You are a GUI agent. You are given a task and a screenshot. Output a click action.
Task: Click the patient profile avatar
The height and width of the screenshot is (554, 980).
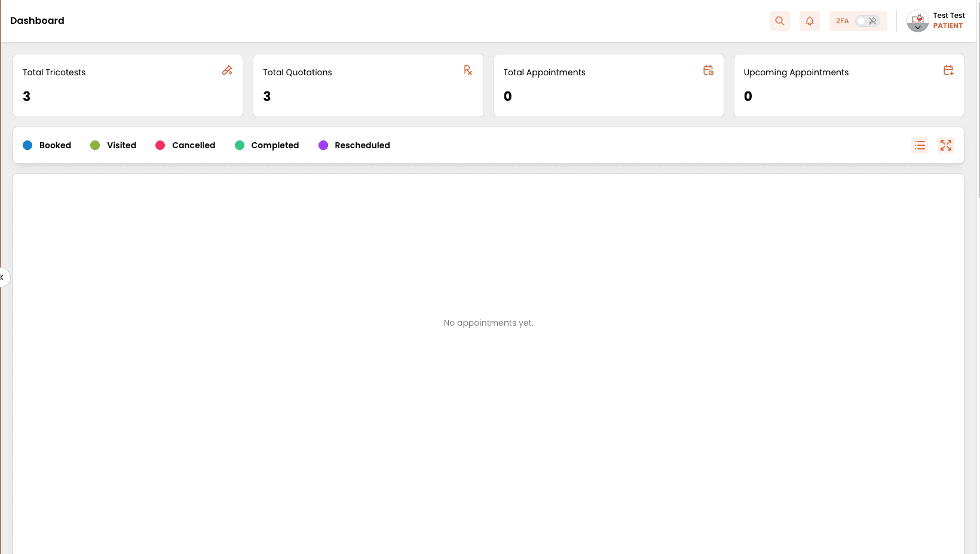tap(917, 20)
